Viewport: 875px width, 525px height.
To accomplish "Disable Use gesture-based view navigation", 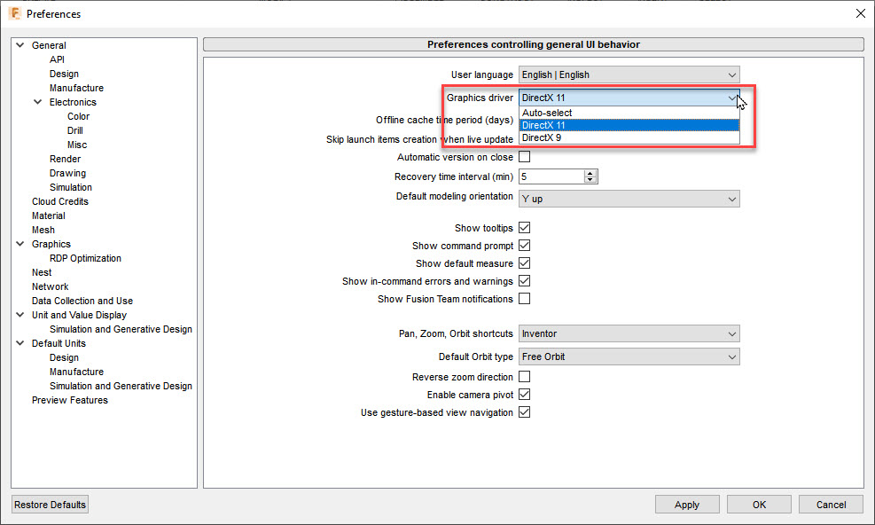I will [524, 411].
